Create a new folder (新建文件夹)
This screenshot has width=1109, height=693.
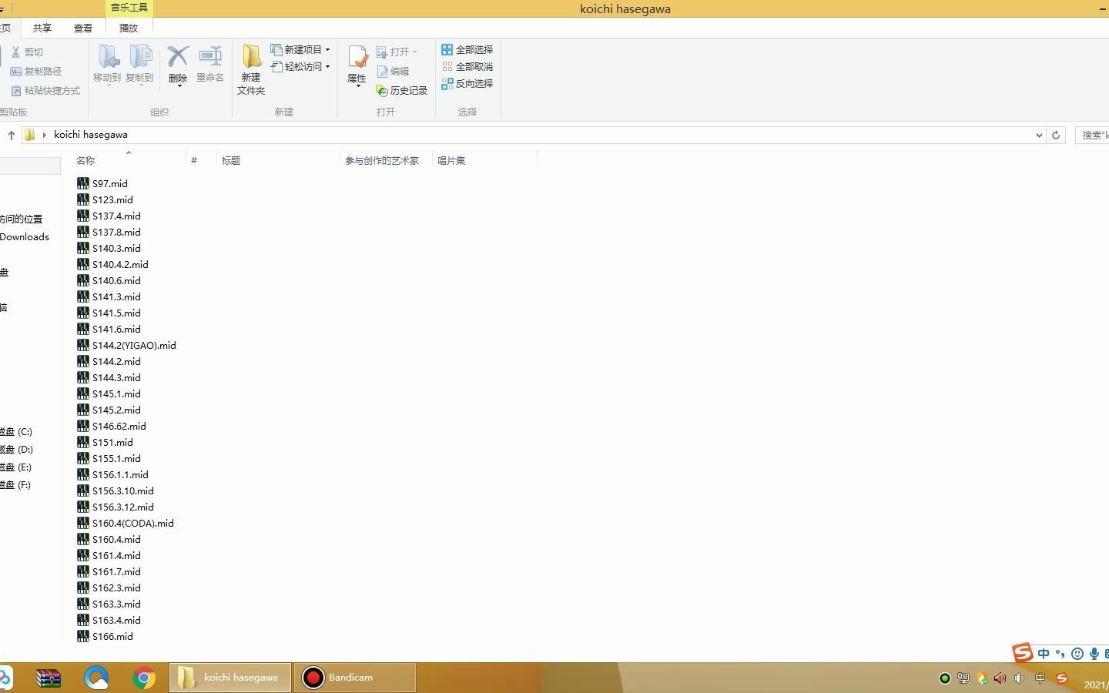point(251,69)
